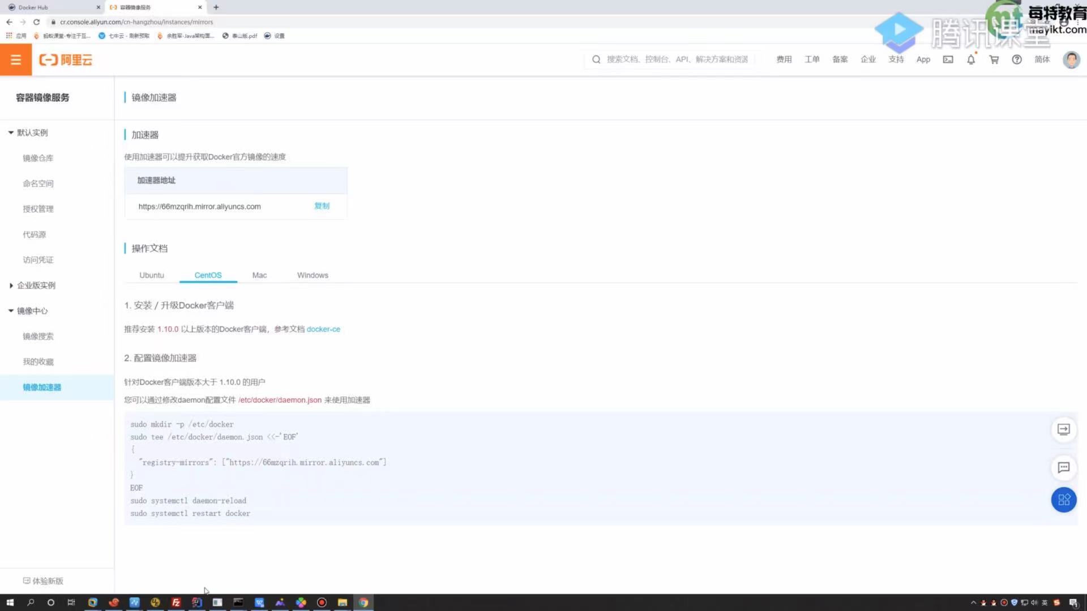Open the shopping cart icon

[x=994, y=59]
